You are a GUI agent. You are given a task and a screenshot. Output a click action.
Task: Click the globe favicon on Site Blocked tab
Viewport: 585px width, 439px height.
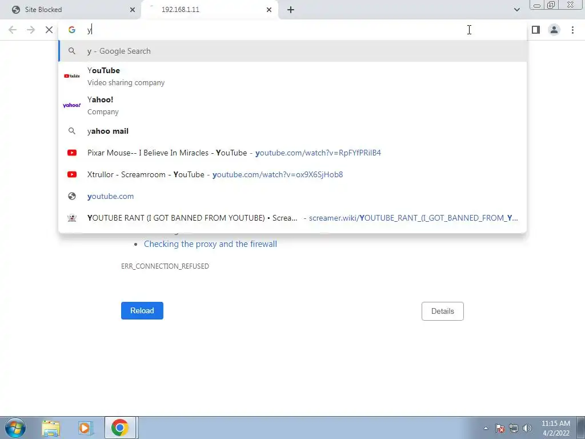pyautogui.click(x=15, y=10)
